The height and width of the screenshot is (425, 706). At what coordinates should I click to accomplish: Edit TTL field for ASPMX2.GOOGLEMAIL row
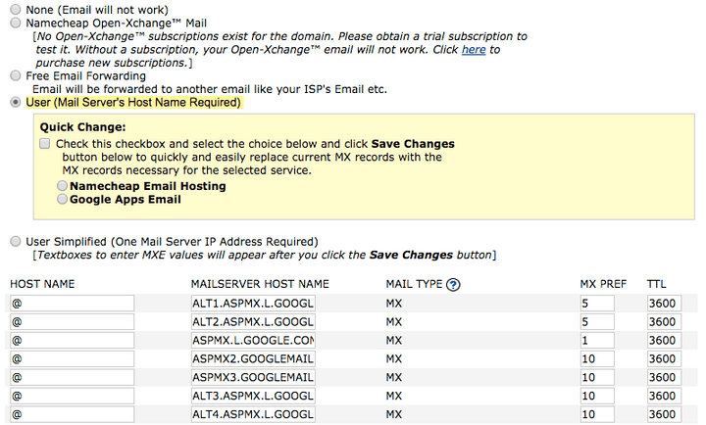click(x=664, y=358)
